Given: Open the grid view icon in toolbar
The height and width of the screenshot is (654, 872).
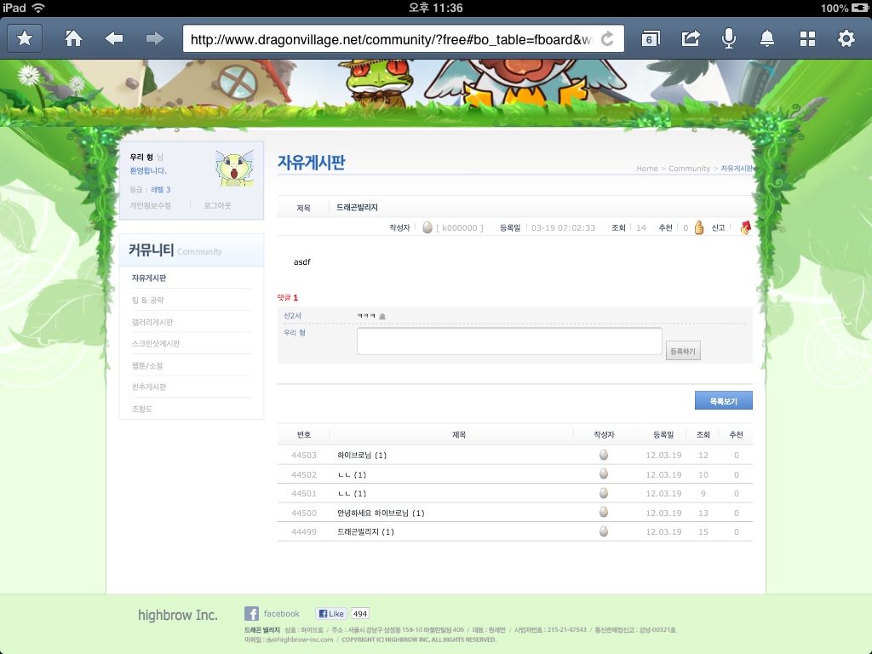Looking at the screenshot, I should tap(807, 38).
